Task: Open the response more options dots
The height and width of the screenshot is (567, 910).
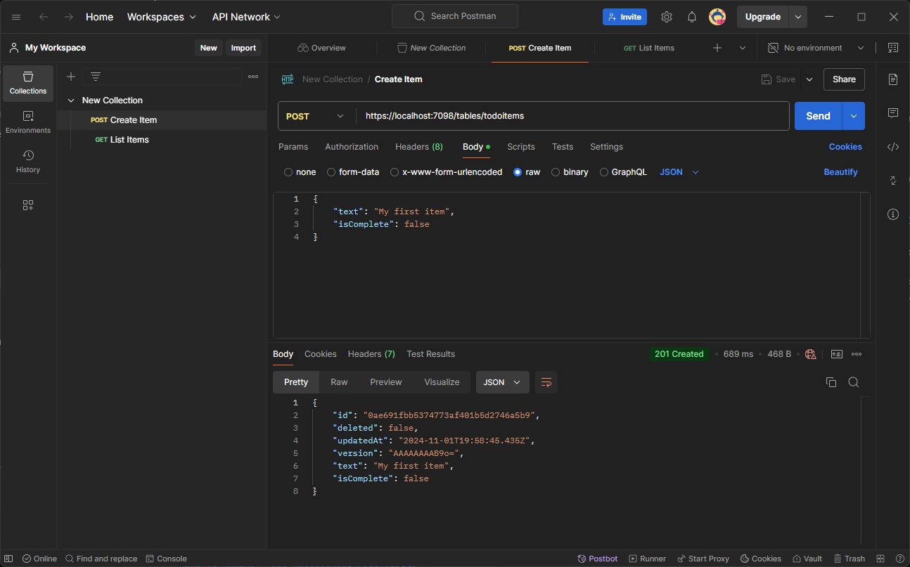Action: (x=857, y=354)
